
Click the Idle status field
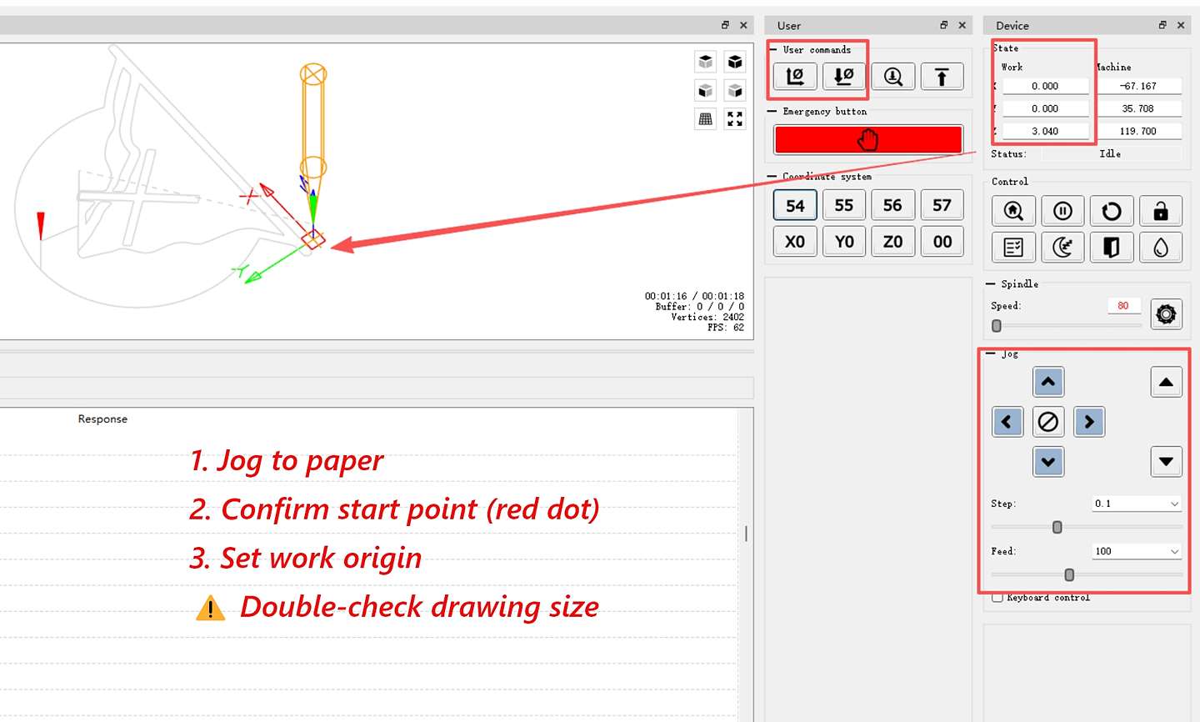[1111, 154]
